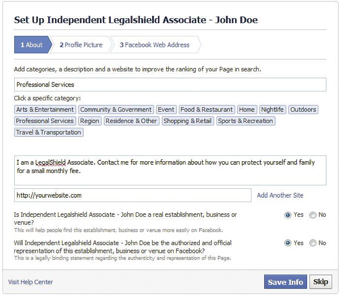Click the Save Info button
The height and width of the screenshot is (296, 341).
(x=285, y=282)
